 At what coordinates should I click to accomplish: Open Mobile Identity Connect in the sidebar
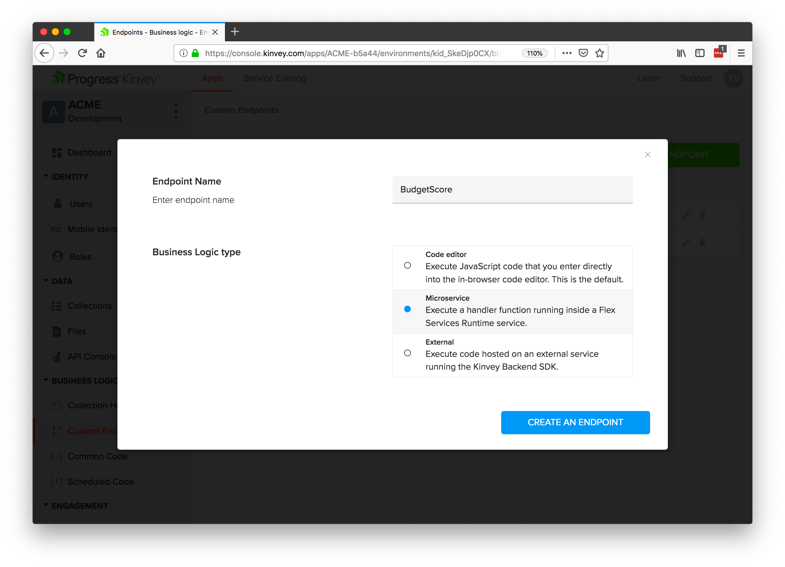tap(92, 229)
